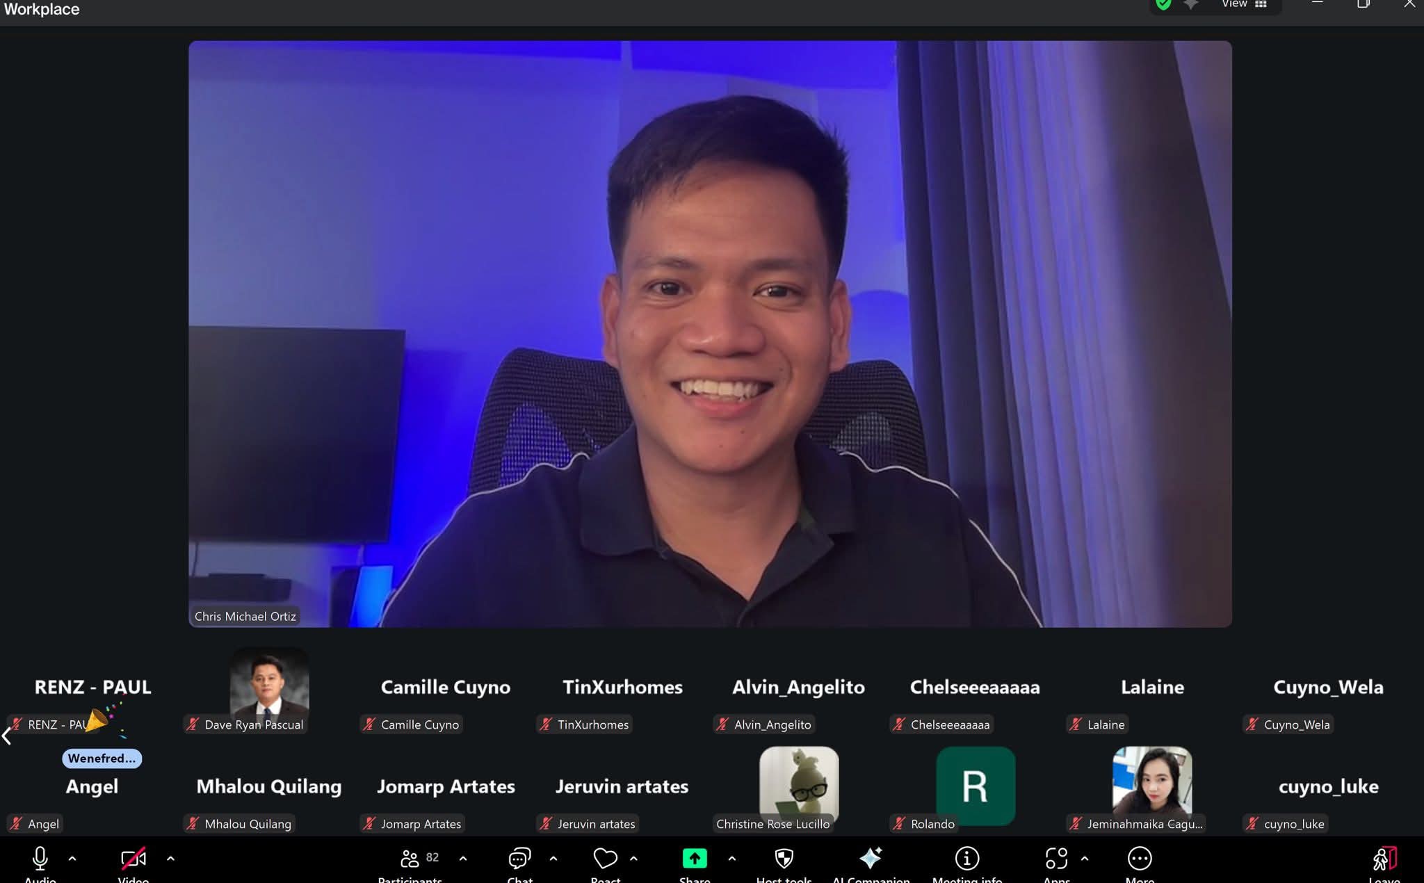The width and height of the screenshot is (1424, 883).
Task: Click the large TinXurhomes participant name
Action: tap(622, 687)
